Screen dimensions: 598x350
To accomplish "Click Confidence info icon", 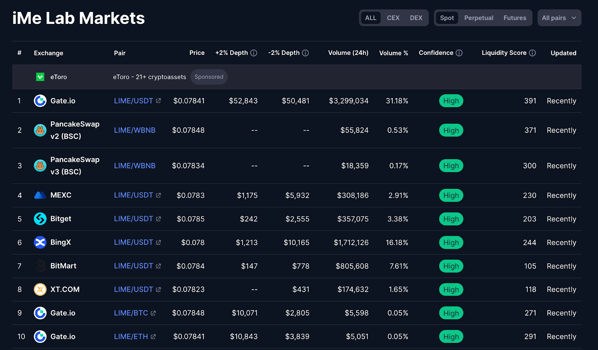I will point(459,53).
